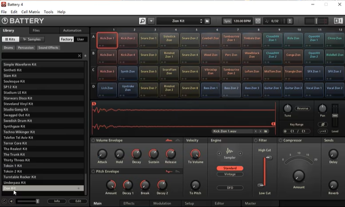Toggle the Pitch Envelope power button

(93, 171)
